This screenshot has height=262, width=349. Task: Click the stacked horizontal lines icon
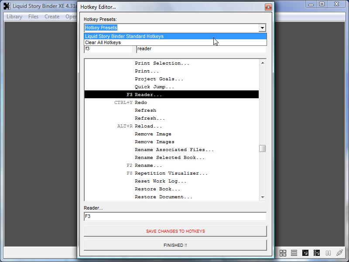(294, 253)
